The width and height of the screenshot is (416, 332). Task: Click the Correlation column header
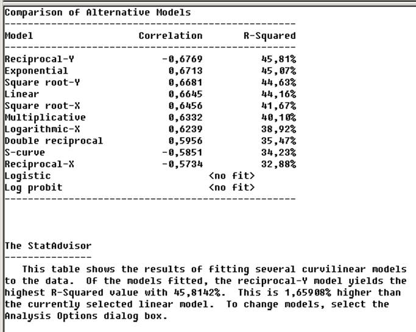(x=171, y=36)
